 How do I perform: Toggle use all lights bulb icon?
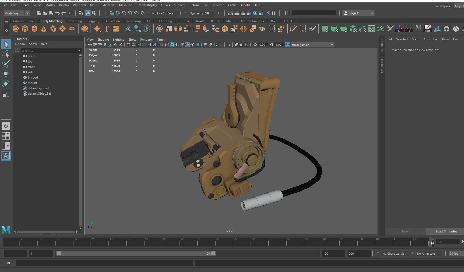pos(192,45)
